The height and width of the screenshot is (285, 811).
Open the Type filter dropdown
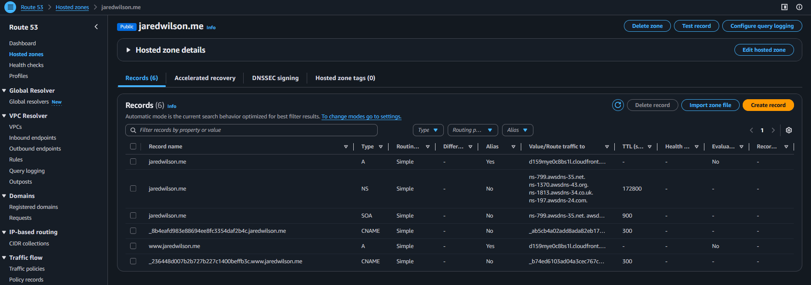click(x=428, y=130)
